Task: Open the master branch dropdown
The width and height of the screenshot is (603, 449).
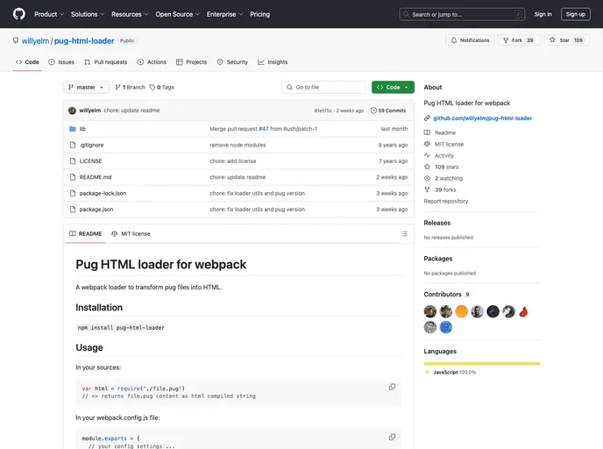Action: point(86,88)
